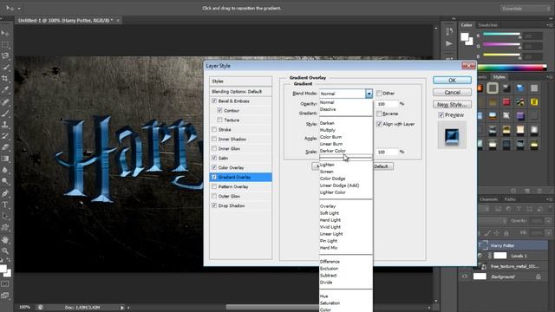The image size is (555, 312).
Task: Click the red R slider in Color panel
Action: (x=502, y=35)
